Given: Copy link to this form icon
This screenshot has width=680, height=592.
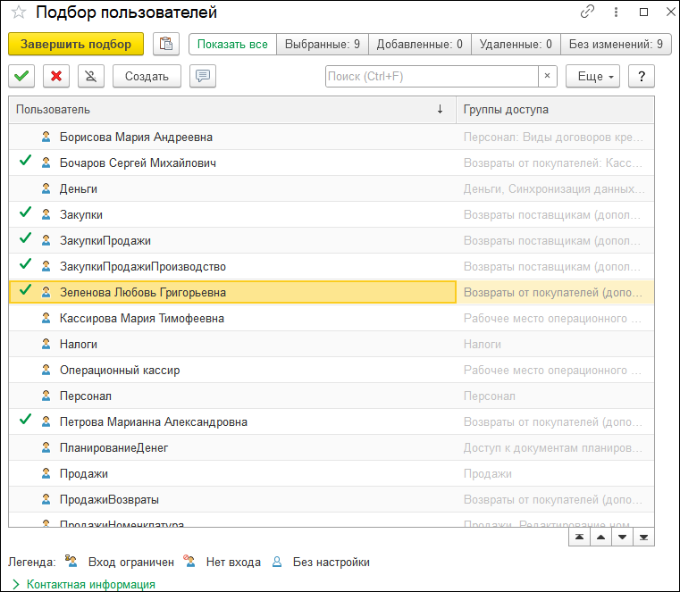Looking at the screenshot, I should (587, 12).
